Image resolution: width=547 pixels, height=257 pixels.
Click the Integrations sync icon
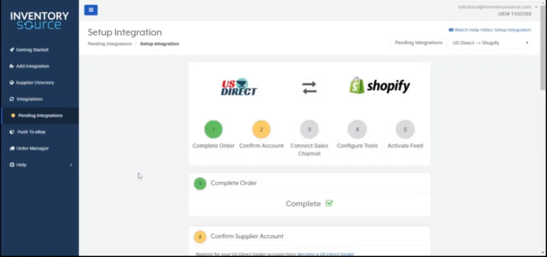12,99
